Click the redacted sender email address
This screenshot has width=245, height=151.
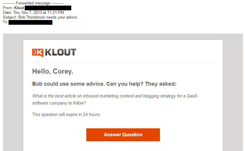point(48,8)
